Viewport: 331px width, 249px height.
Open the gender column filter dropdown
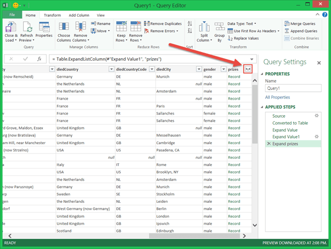(224, 69)
